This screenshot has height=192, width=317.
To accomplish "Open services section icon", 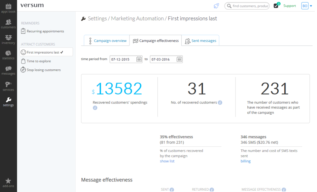I will pos(8,86).
